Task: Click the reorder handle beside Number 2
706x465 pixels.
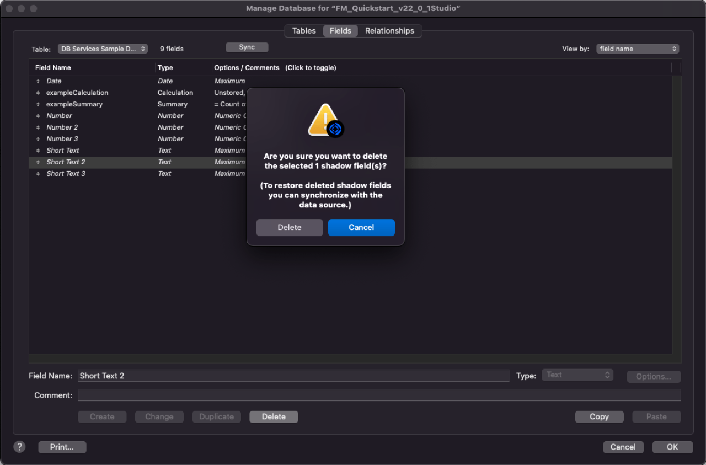Action: tap(38, 127)
